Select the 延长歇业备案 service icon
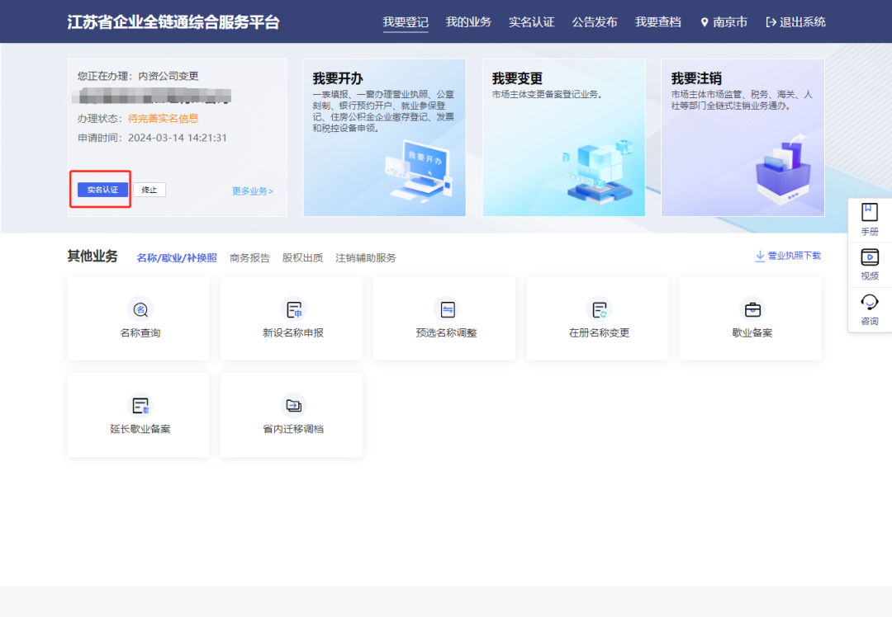 tap(138, 415)
